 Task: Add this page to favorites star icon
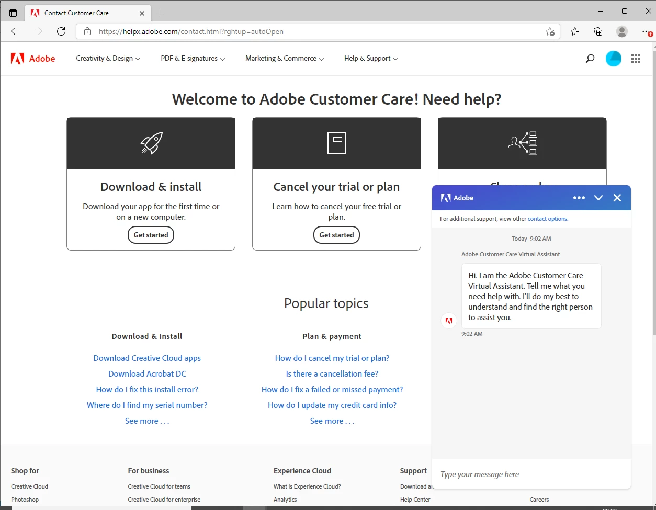(x=550, y=31)
